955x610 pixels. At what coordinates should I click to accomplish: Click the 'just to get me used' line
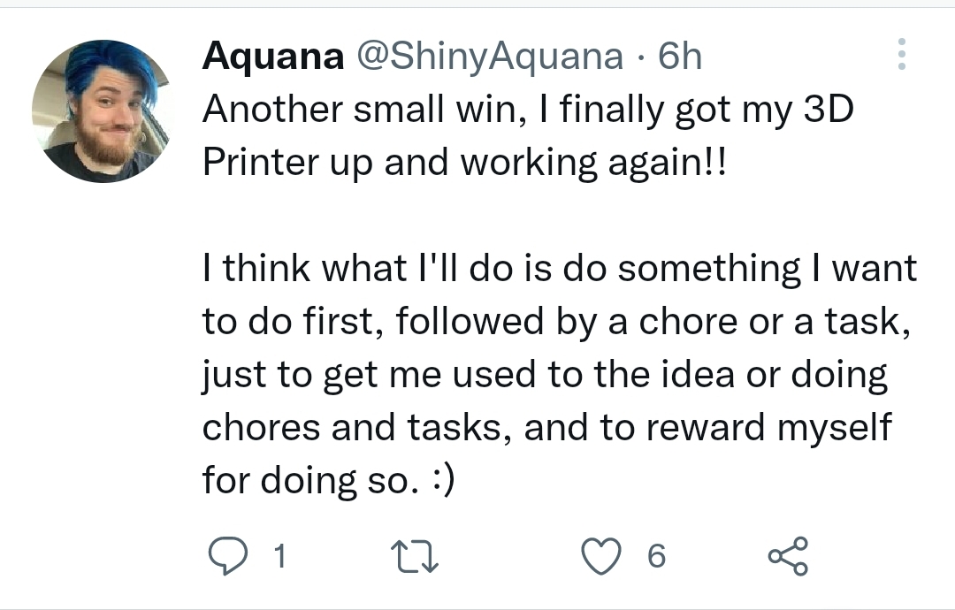[x=545, y=375]
